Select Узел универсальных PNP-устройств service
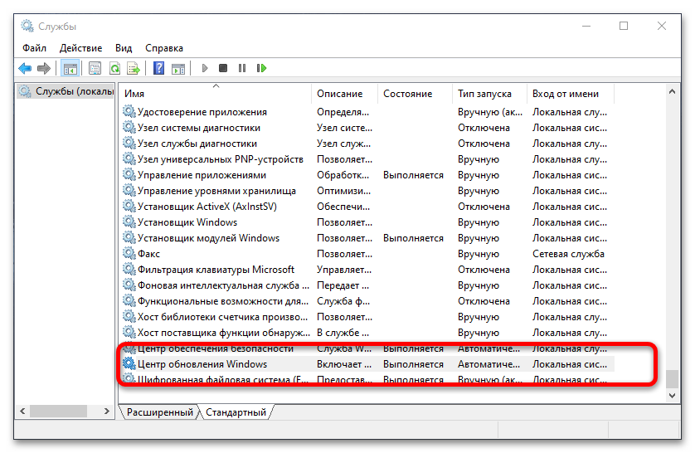Screen dimensions: 695x453 point(367,159)
